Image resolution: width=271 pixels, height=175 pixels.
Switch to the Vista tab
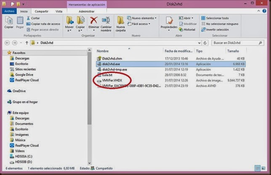pos(59,11)
